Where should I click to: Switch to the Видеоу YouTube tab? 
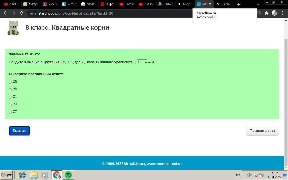146,4
